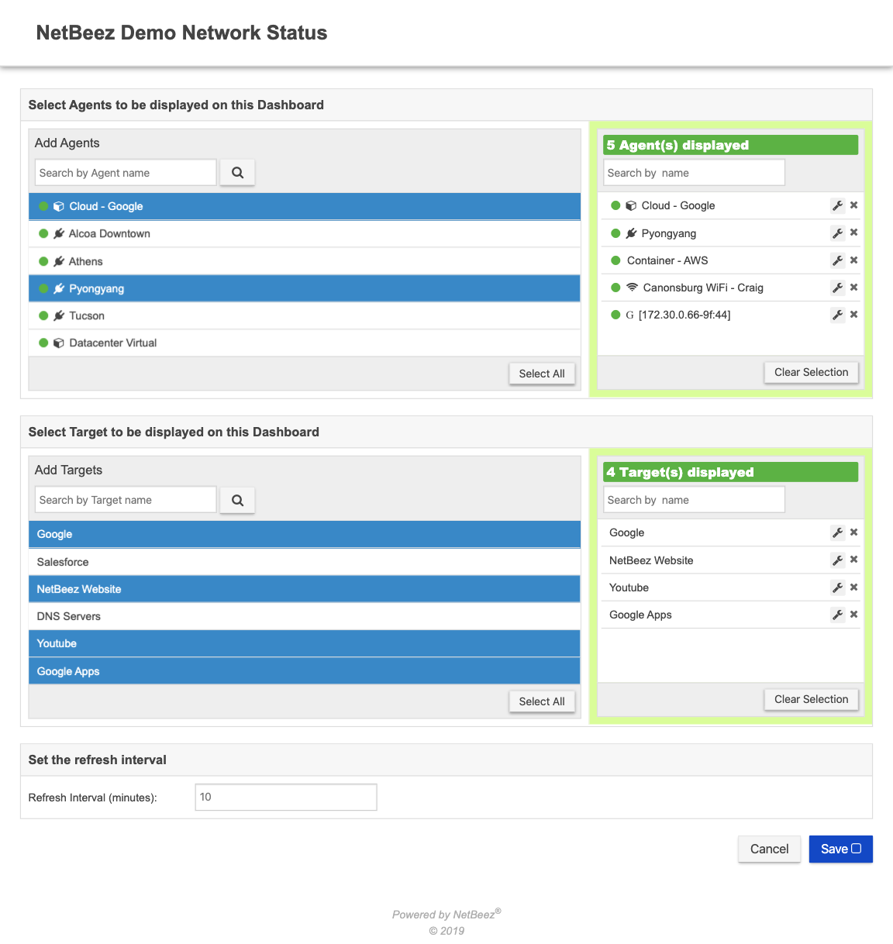Open wrench settings for Cloud - Google agent
This screenshot has width=893, height=944.
click(x=837, y=205)
